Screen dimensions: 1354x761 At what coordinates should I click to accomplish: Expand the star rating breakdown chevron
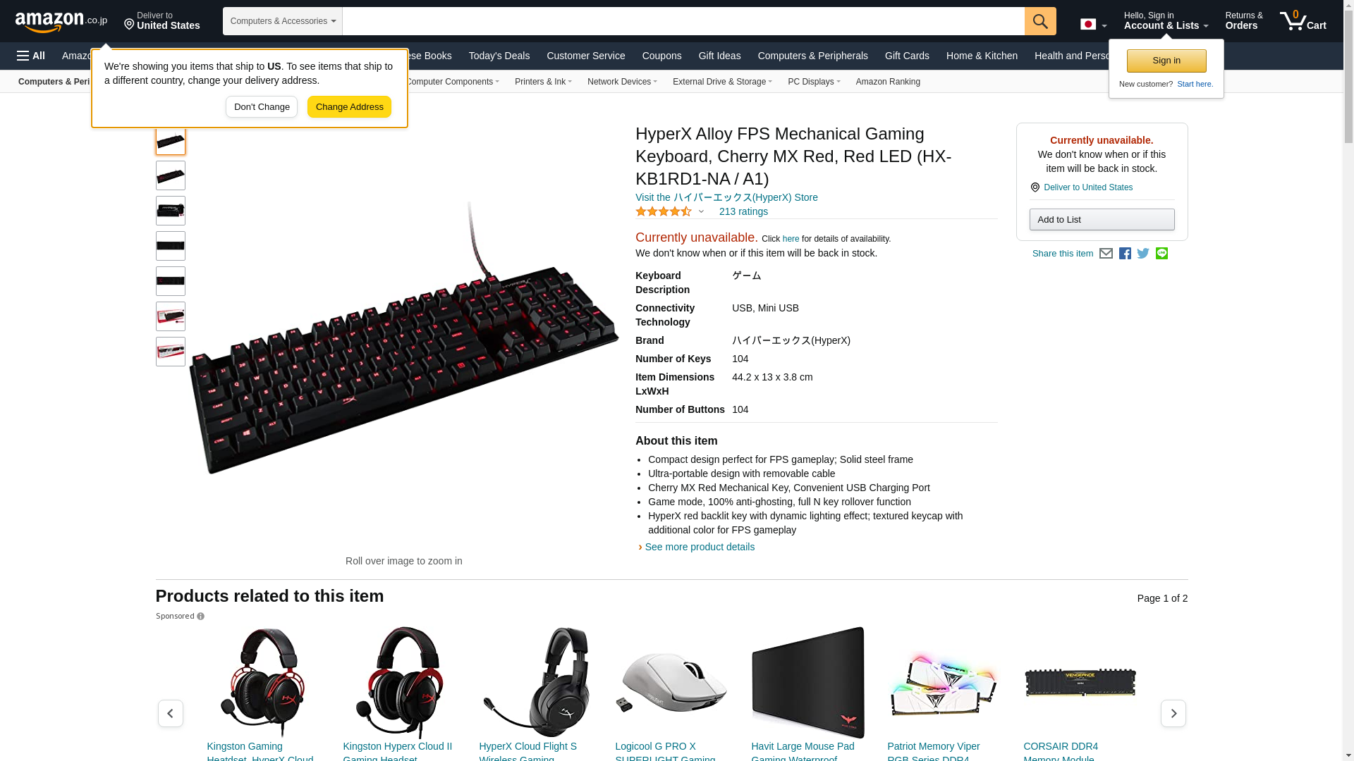701,211
